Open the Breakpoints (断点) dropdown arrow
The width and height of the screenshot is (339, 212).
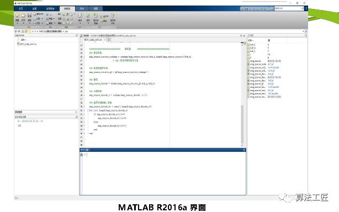pyautogui.click(x=80, y=23)
